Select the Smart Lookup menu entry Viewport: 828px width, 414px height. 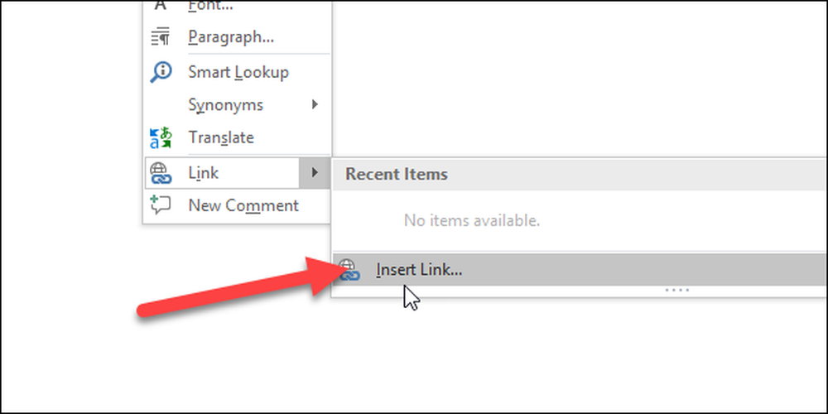point(238,72)
